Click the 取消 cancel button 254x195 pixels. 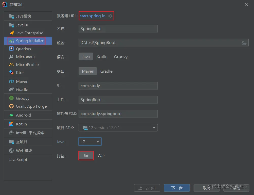tap(207, 188)
